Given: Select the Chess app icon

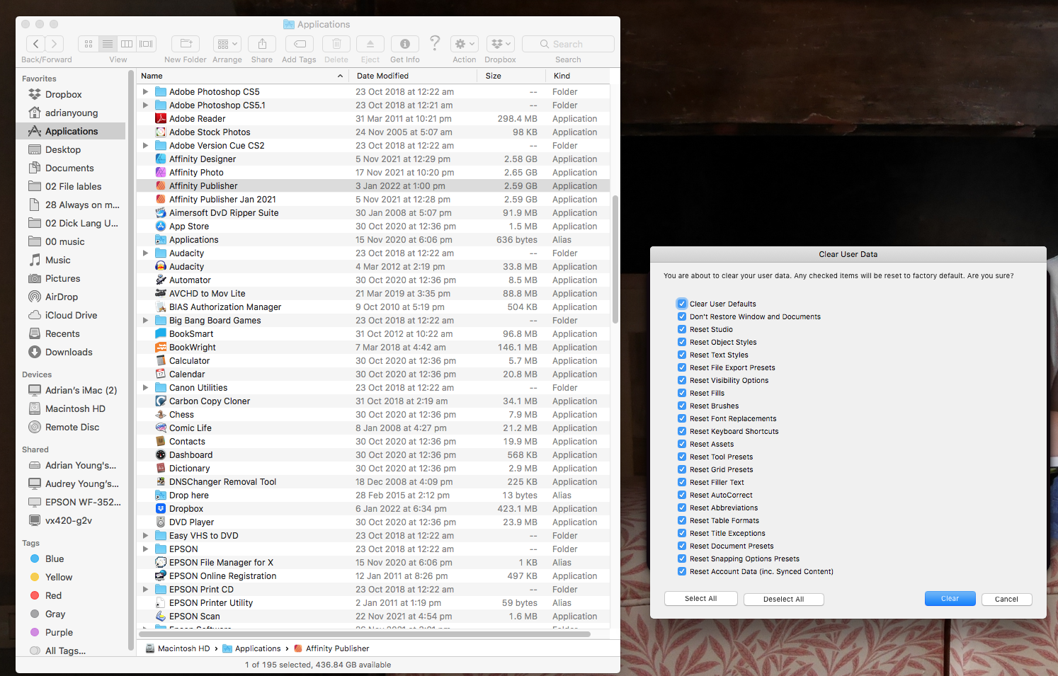Looking at the screenshot, I should point(161,415).
